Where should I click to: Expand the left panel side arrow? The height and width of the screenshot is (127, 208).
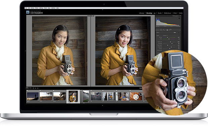(x=25, y=51)
